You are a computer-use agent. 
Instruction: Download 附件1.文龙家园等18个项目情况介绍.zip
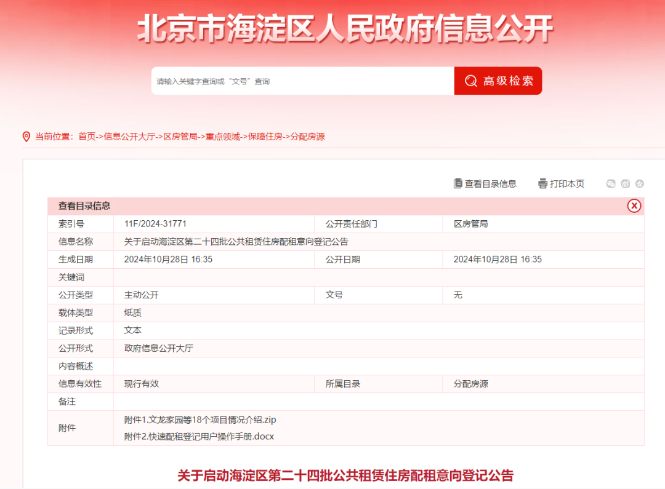[x=200, y=419]
